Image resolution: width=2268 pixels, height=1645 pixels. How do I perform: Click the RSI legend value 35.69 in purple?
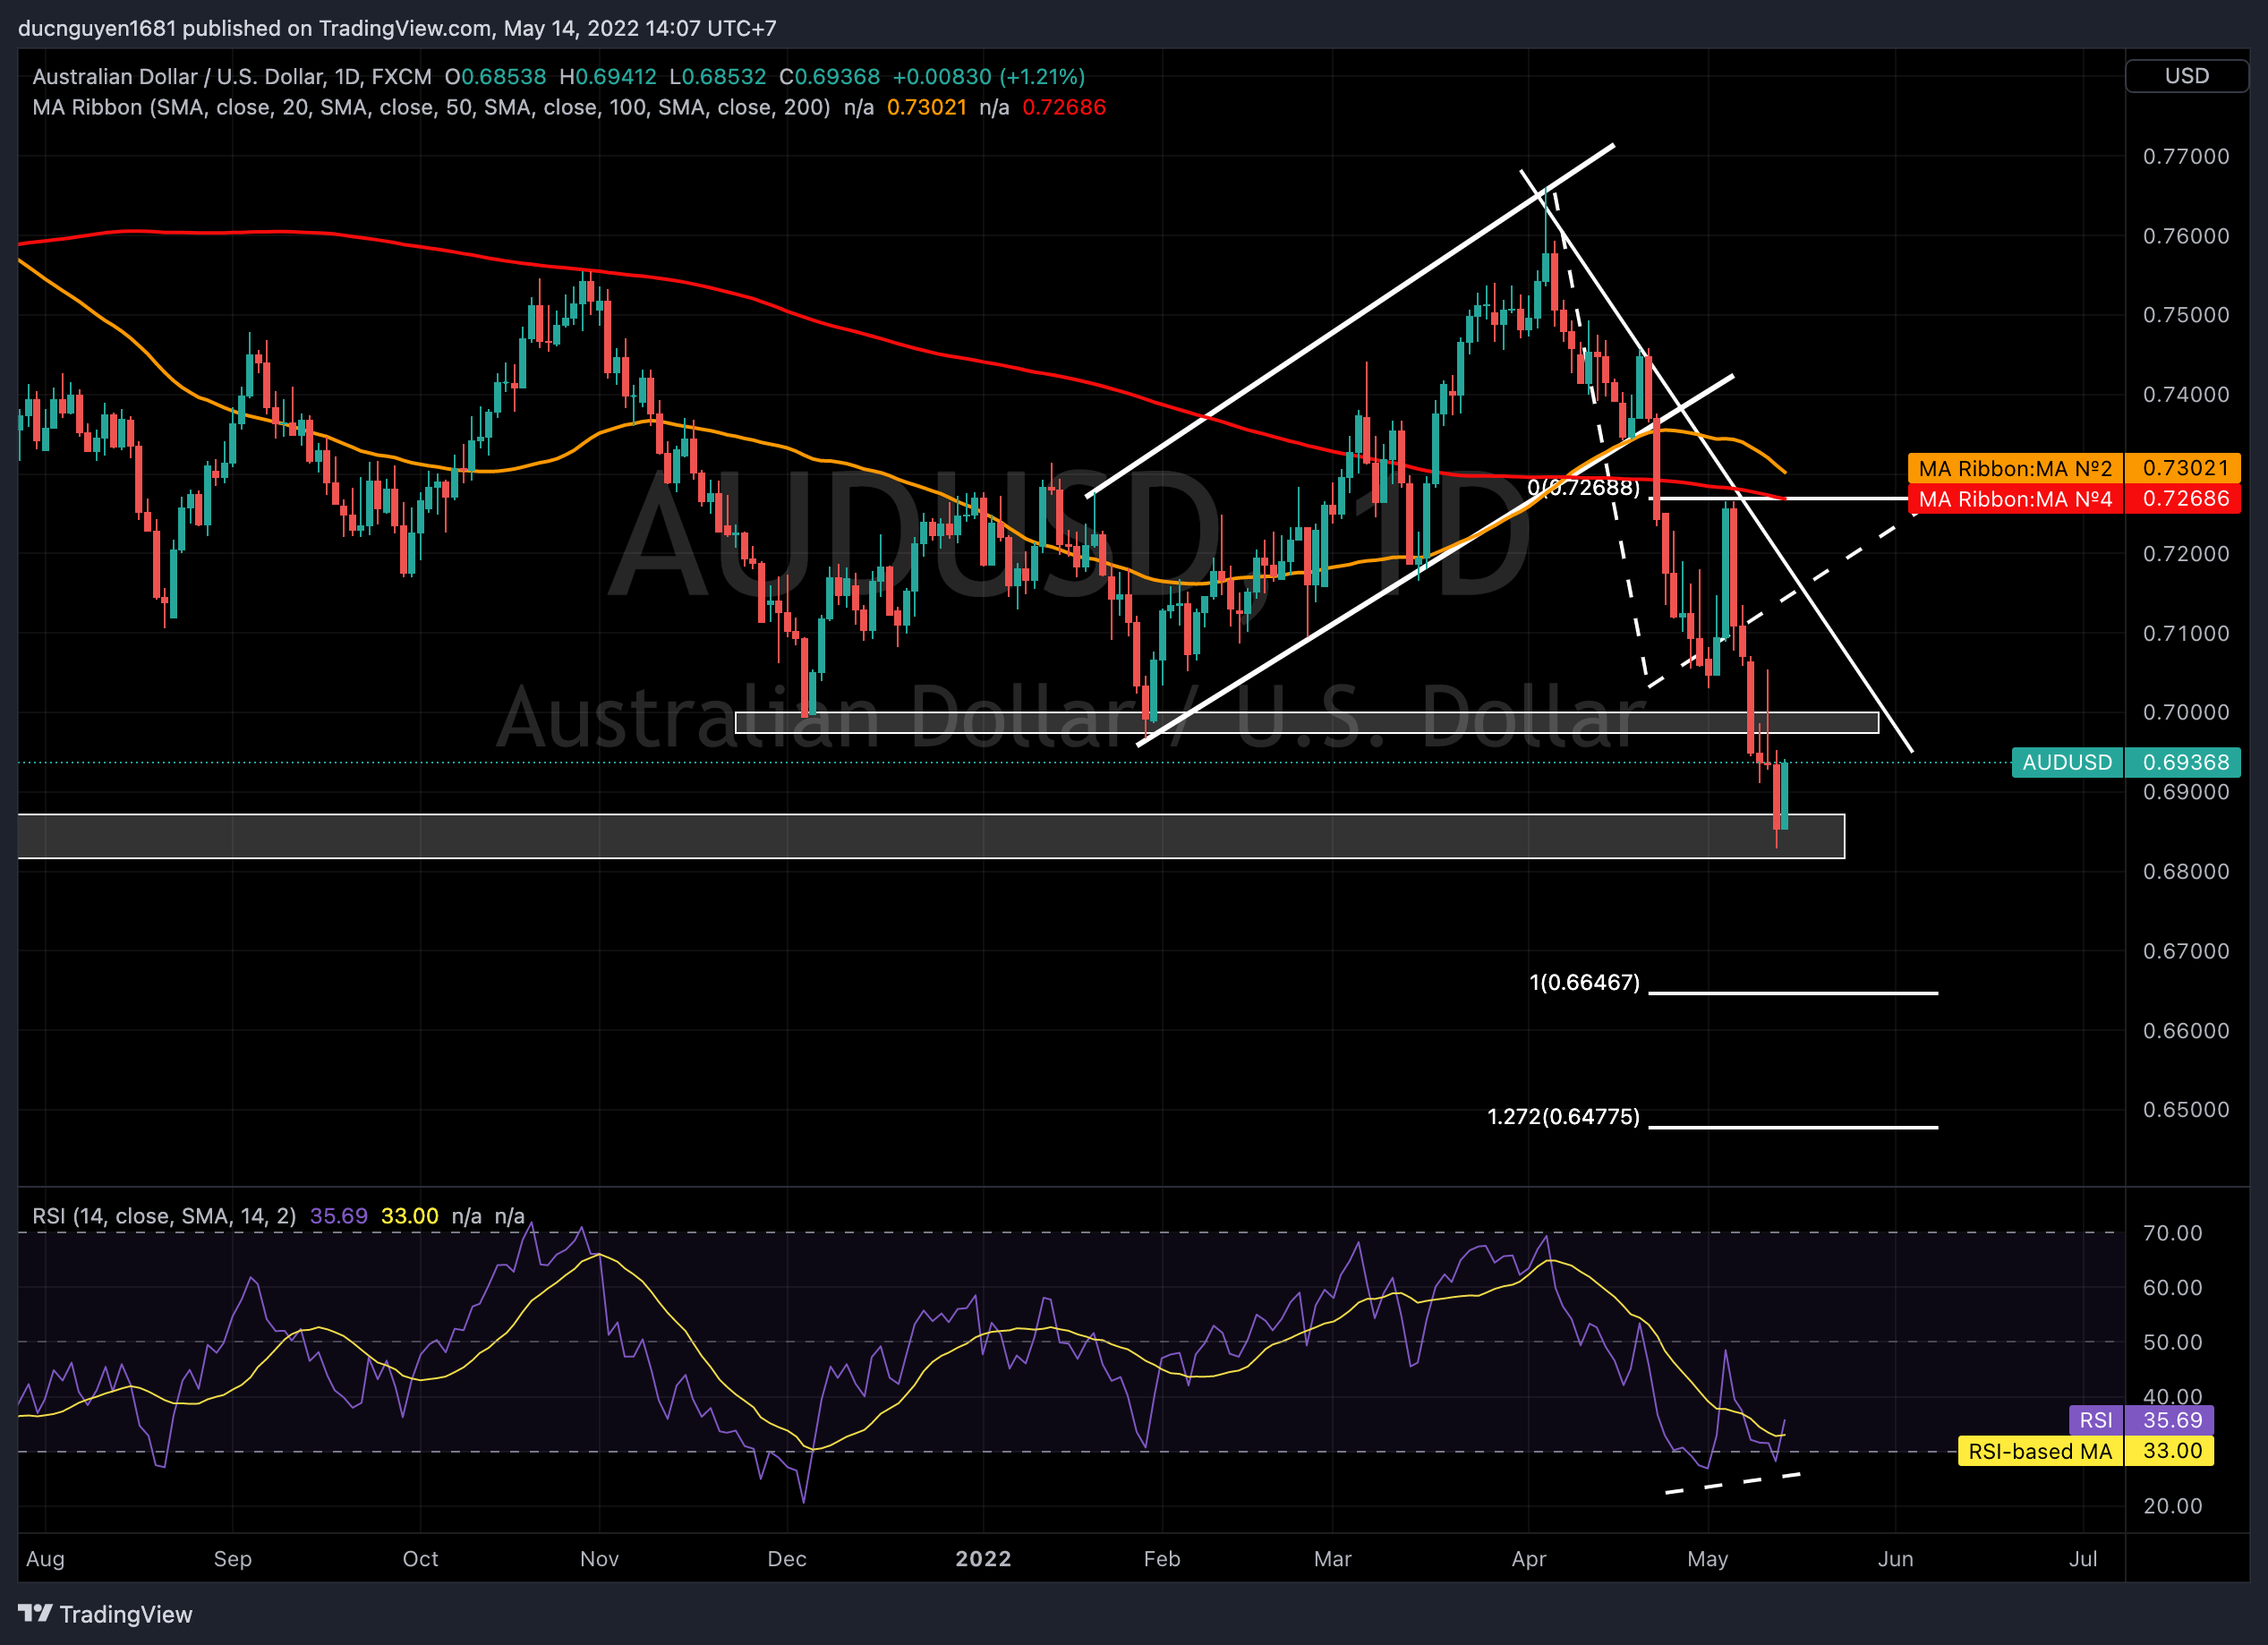click(x=339, y=1216)
